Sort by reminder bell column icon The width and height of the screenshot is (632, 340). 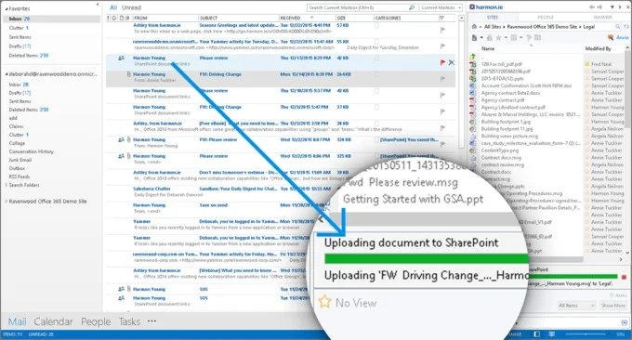[114, 18]
